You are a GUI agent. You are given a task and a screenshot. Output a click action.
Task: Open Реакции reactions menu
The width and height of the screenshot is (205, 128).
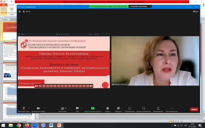tap(118, 109)
